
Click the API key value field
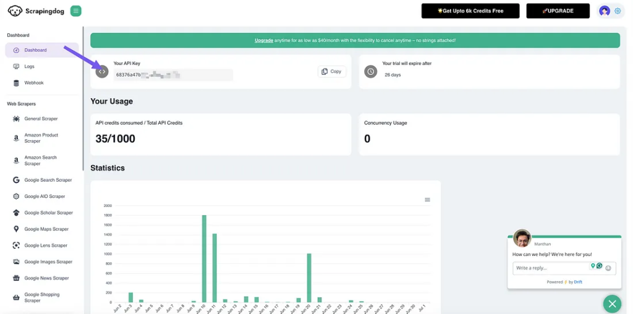(x=173, y=75)
